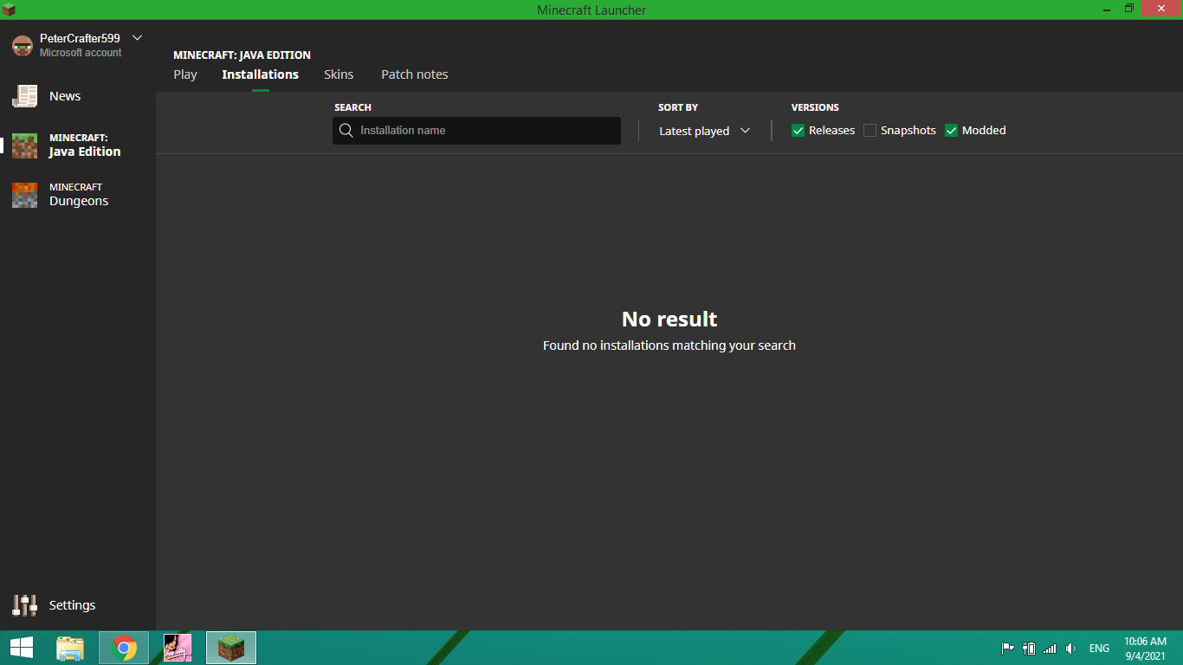
Task: Open the network signal tray icon
Action: 1050,649
